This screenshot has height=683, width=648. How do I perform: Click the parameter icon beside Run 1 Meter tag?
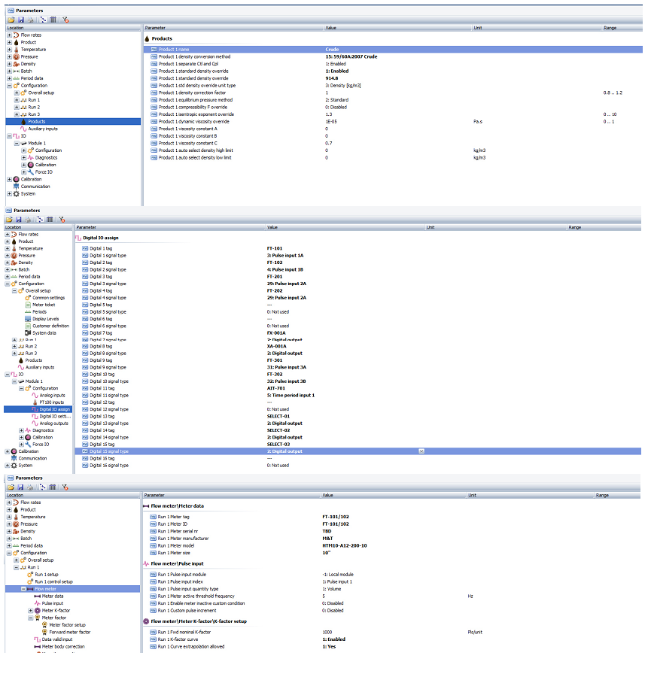[x=153, y=517]
